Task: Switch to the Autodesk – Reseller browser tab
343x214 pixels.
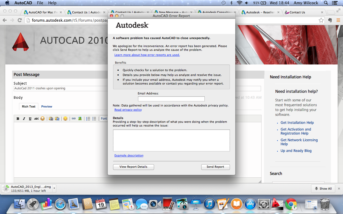Action: coord(260,12)
